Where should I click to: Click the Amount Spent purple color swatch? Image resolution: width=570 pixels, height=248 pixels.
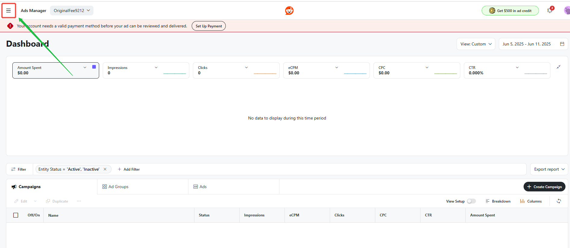point(94,67)
